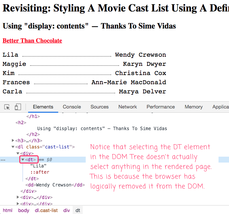The height and width of the screenshot is (214, 229).
Task: Click the name Ann-Marie MacDonald
Action: [129, 82]
